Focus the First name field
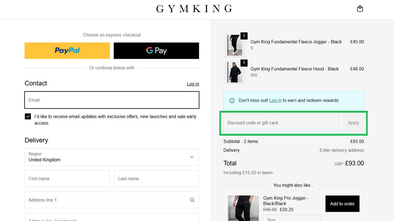Image resolution: width=394 pixels, height=221 pixels. [67, 178]
